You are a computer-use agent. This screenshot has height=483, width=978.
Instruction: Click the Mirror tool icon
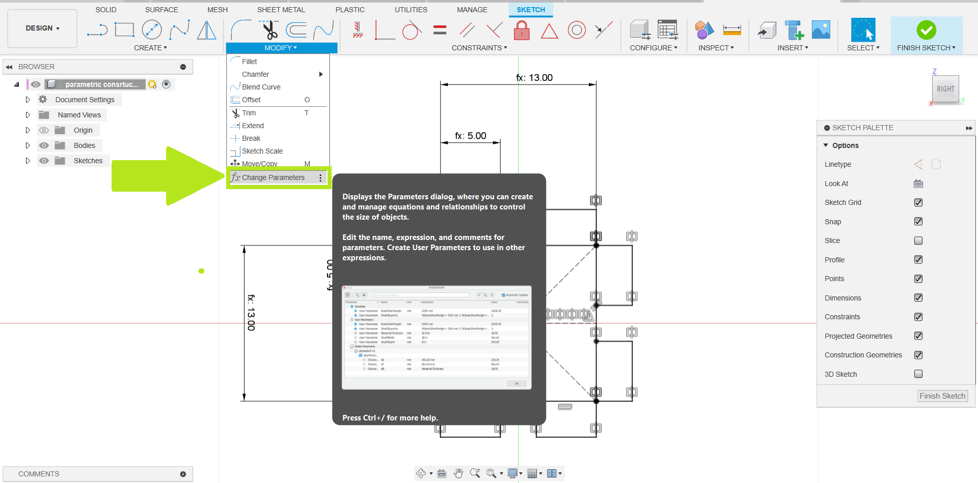pyautogui.click(x=206, y=31)
